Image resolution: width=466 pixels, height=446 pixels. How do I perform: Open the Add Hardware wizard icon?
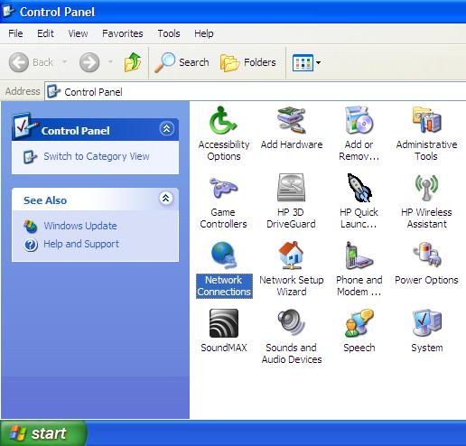(x=291, y=120)
